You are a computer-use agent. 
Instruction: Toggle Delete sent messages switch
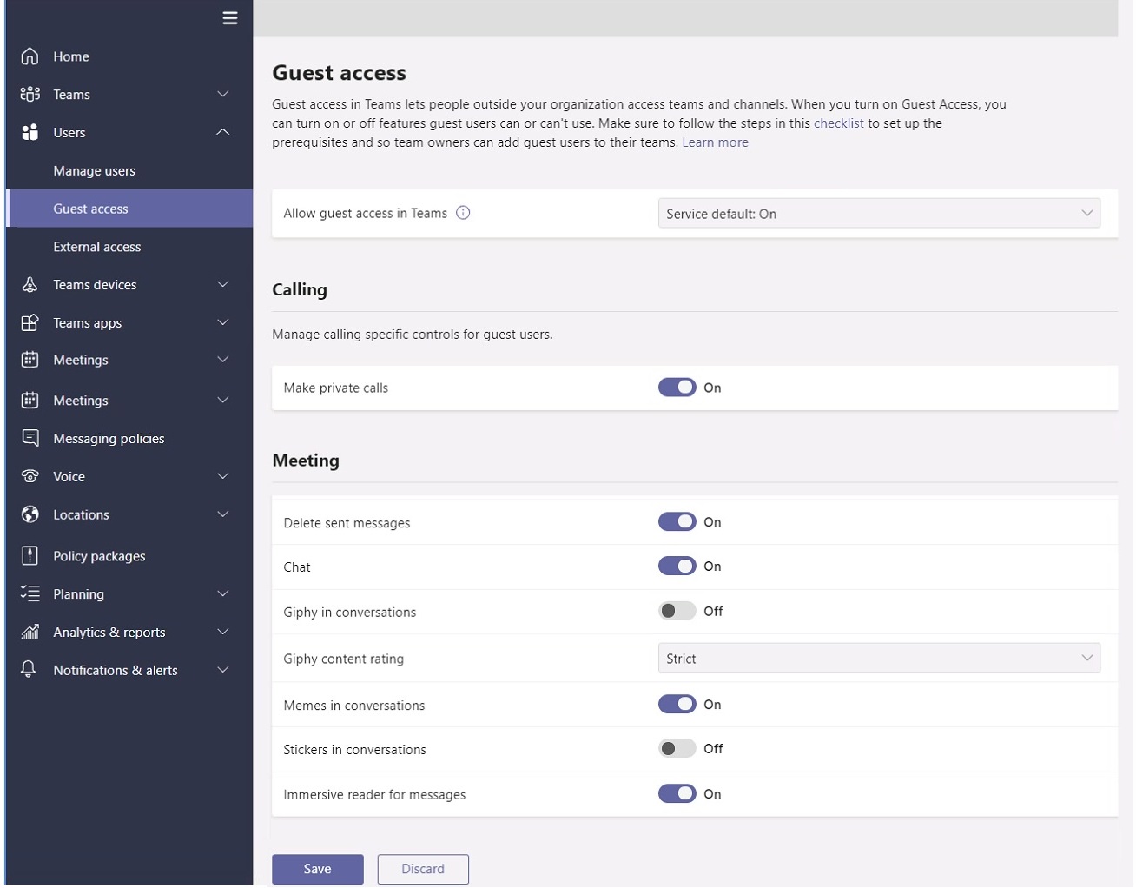(x=677, y=522)
